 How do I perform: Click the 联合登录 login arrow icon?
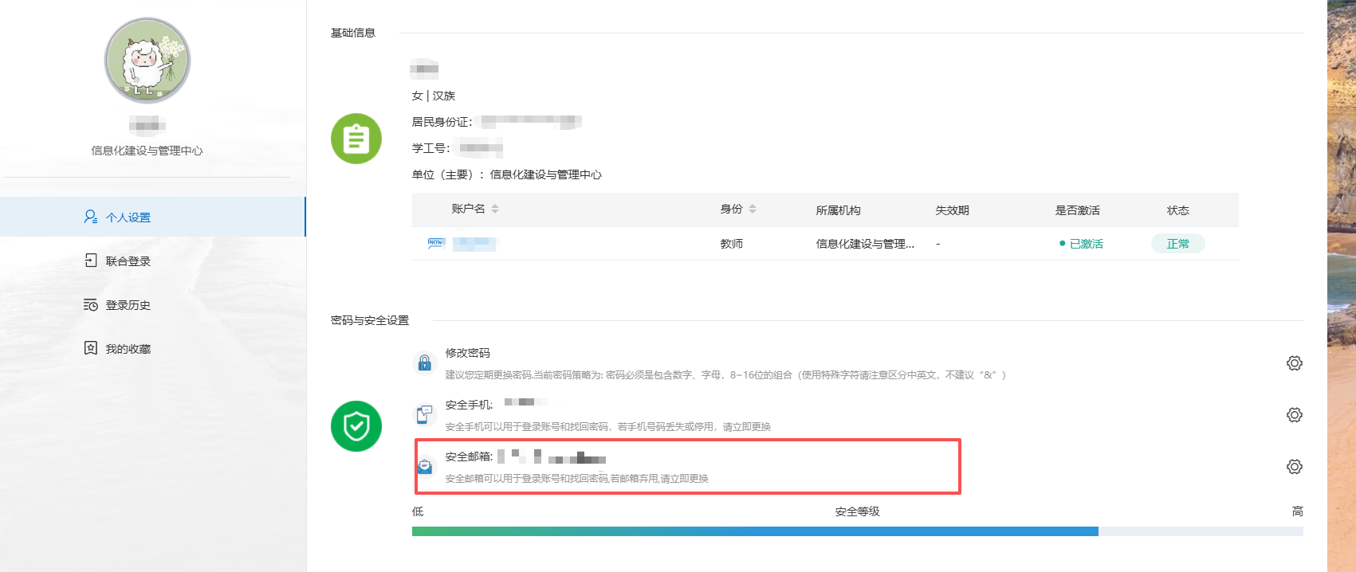91,261
